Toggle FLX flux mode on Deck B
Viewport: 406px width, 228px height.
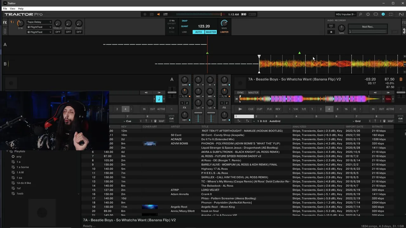click(269, 109)
